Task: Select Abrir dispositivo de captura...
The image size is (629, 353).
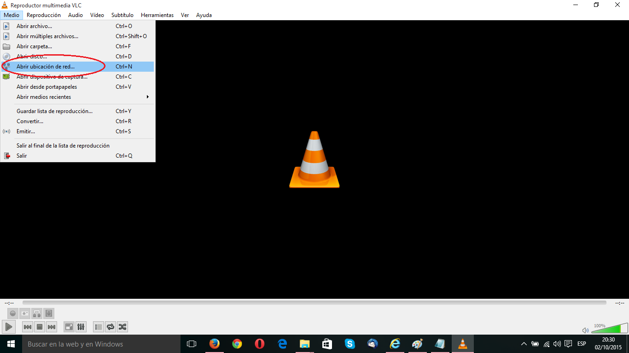Action: coord(78,77)
